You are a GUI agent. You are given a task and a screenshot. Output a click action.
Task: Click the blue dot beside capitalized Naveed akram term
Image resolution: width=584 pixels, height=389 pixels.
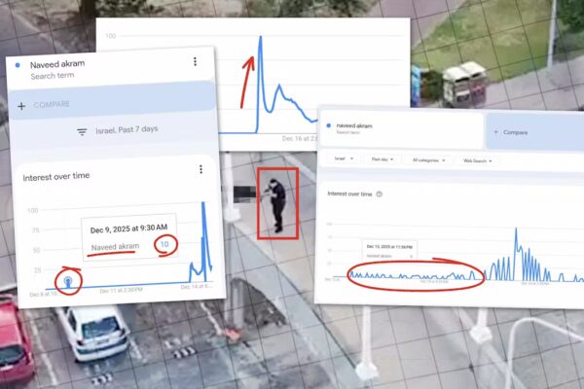pyautogui.click(x=18, y=65)
